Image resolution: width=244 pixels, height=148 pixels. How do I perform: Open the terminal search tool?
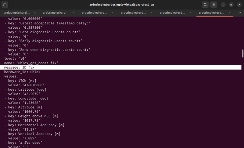click(205, 5)
